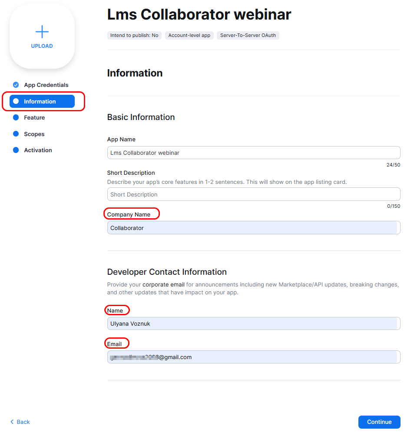Click the Server-To-Server OAuth tag

tap(248, 35)
